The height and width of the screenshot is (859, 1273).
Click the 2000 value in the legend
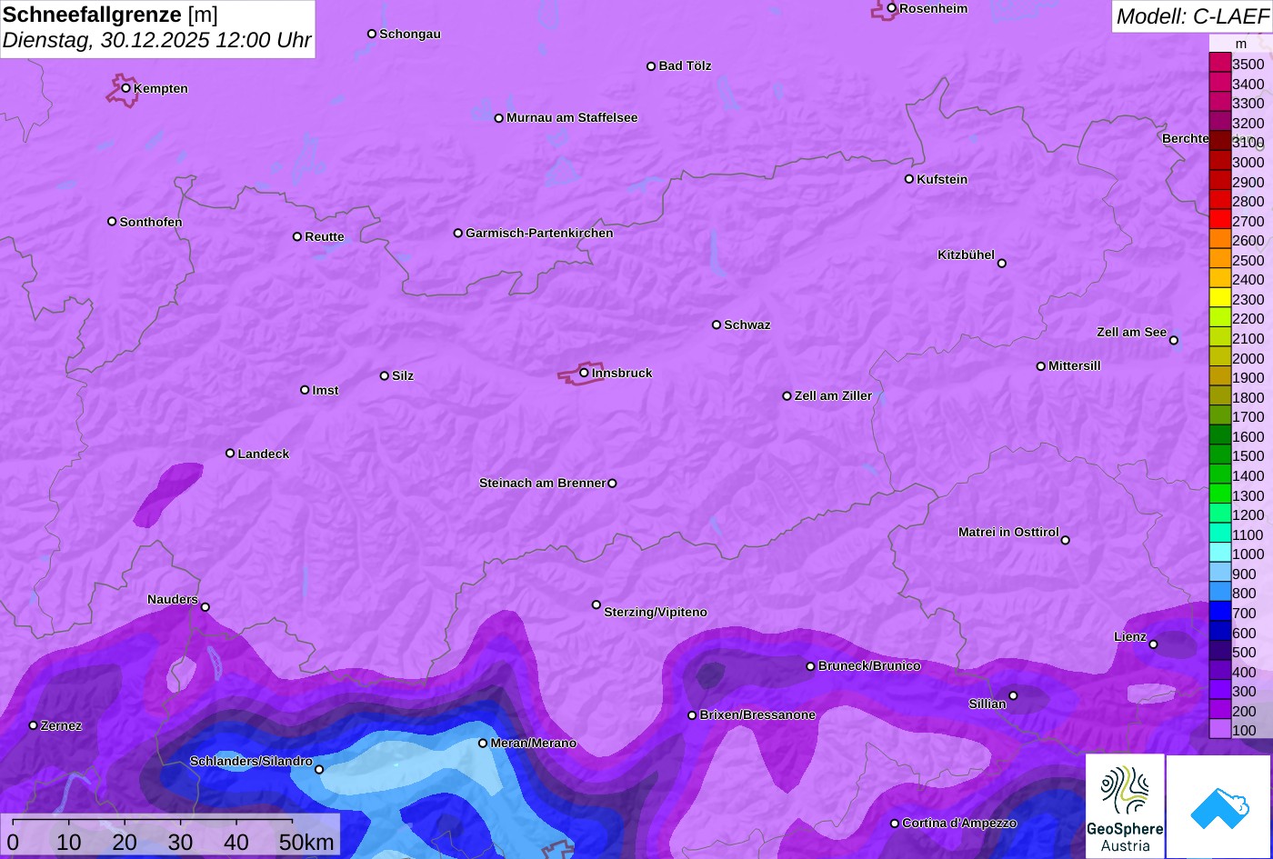coord(1248,358)
